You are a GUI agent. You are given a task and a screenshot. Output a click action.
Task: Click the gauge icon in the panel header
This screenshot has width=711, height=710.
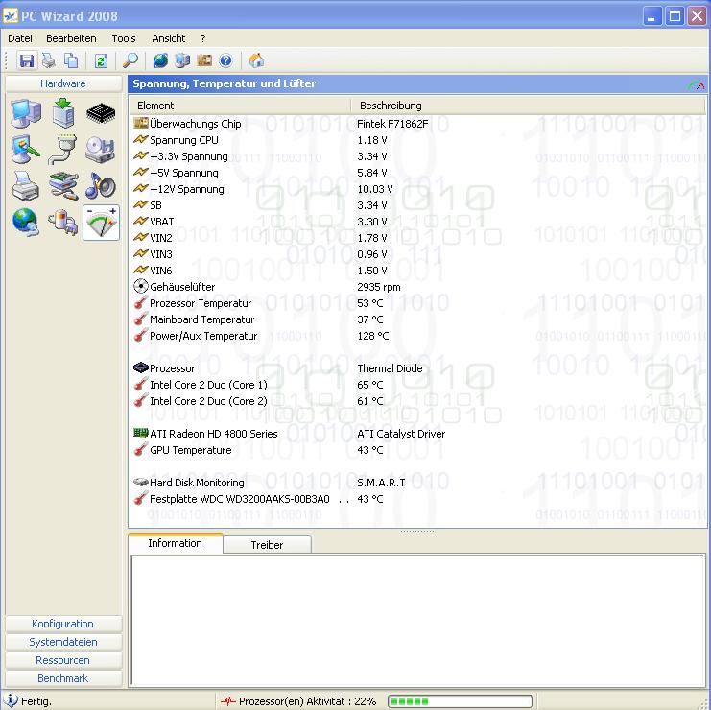point(696,83)
